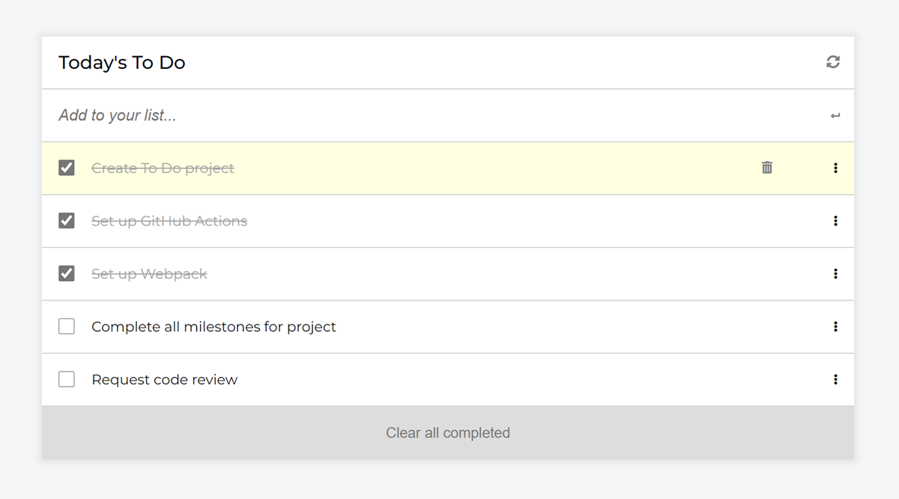
Task: Click the struck-through Set up GitHub Actions label
Action: 169,221
